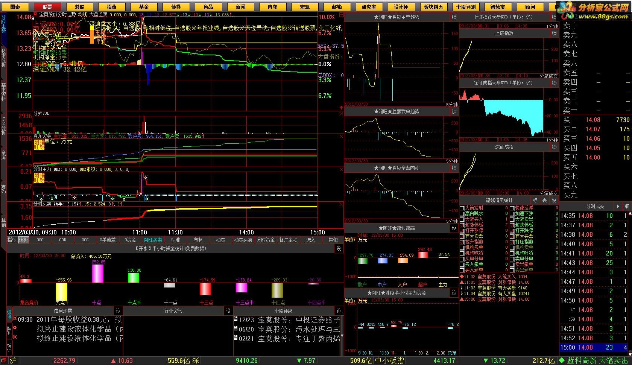Image resolution: width=632 pixels, height=365 pixels.
Task: Open the 板块前五 tab
Action: pos(433,7)
